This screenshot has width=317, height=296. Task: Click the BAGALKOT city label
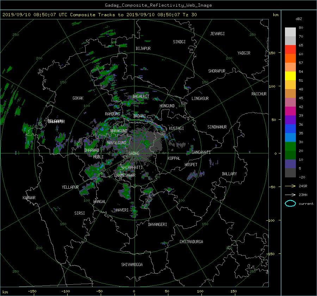point(141,96)
